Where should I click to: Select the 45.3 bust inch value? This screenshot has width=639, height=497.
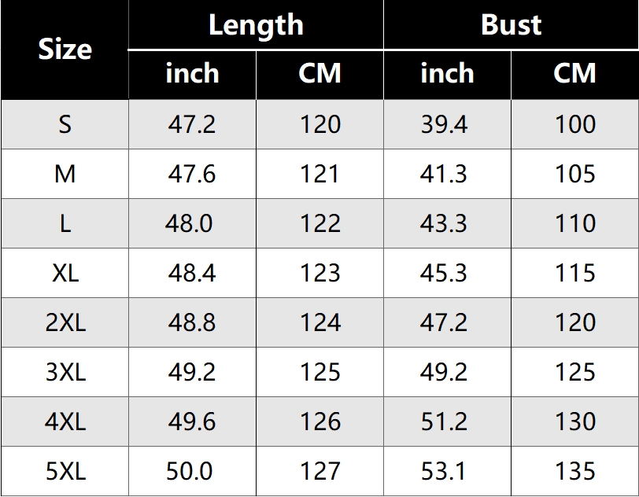(x=444, y=273)
